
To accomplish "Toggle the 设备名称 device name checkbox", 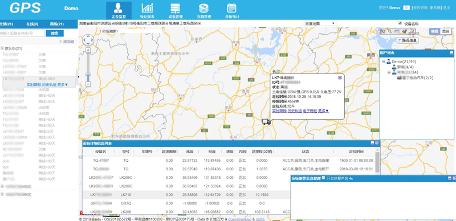I will (400, 23).
